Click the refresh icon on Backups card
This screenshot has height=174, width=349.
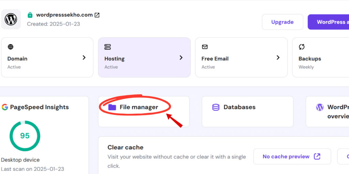pyautogui.click(x=302, y=47)
